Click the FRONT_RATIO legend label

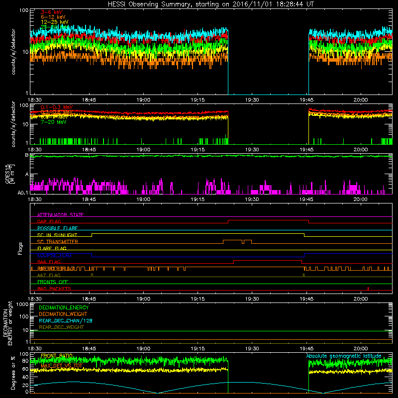[57, 356]
